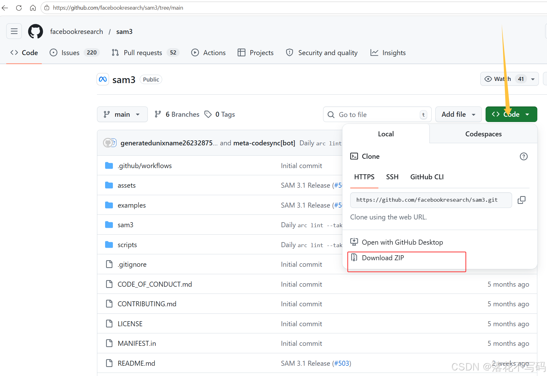Screen dimensions: 547x376
Task: Go to GitHub homepage via Octocat logo
Action: tap(36, 31)
